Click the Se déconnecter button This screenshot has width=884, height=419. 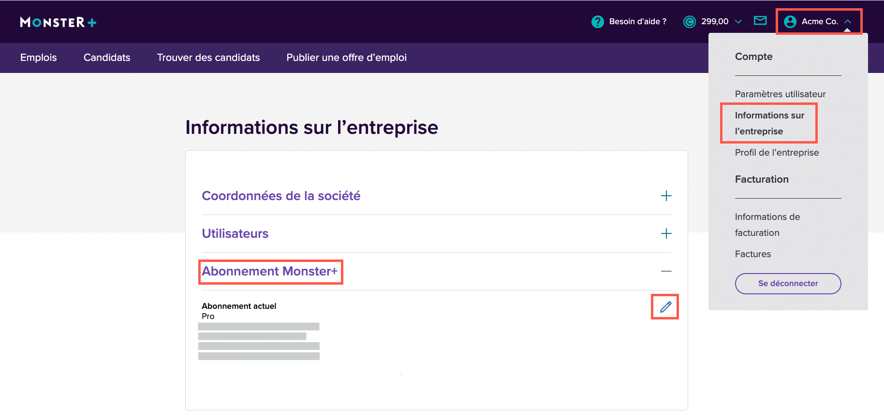click(x=788, y=284)
